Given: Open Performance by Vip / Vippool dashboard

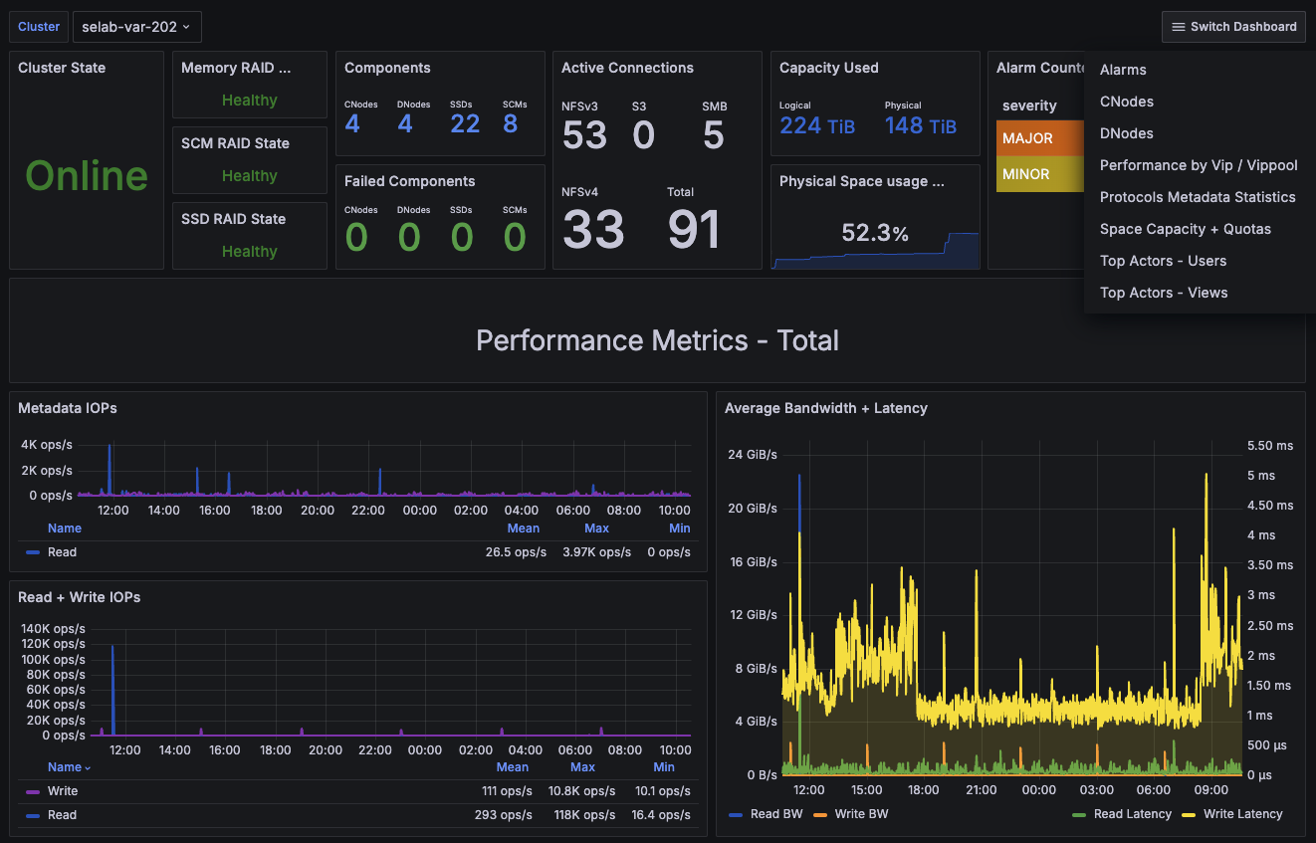Looking at the screenshot, I should (x=1199, y=165).
